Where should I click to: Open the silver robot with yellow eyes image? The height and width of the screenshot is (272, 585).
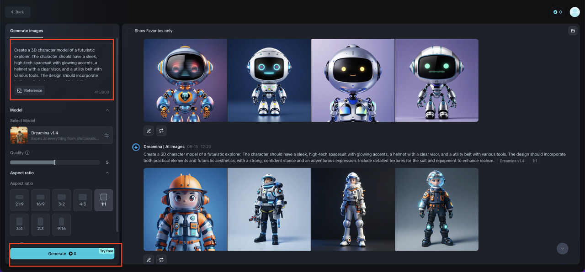353,80
